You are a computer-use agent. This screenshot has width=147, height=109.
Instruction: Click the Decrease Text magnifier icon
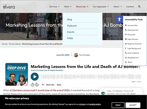tap(126, 30)
